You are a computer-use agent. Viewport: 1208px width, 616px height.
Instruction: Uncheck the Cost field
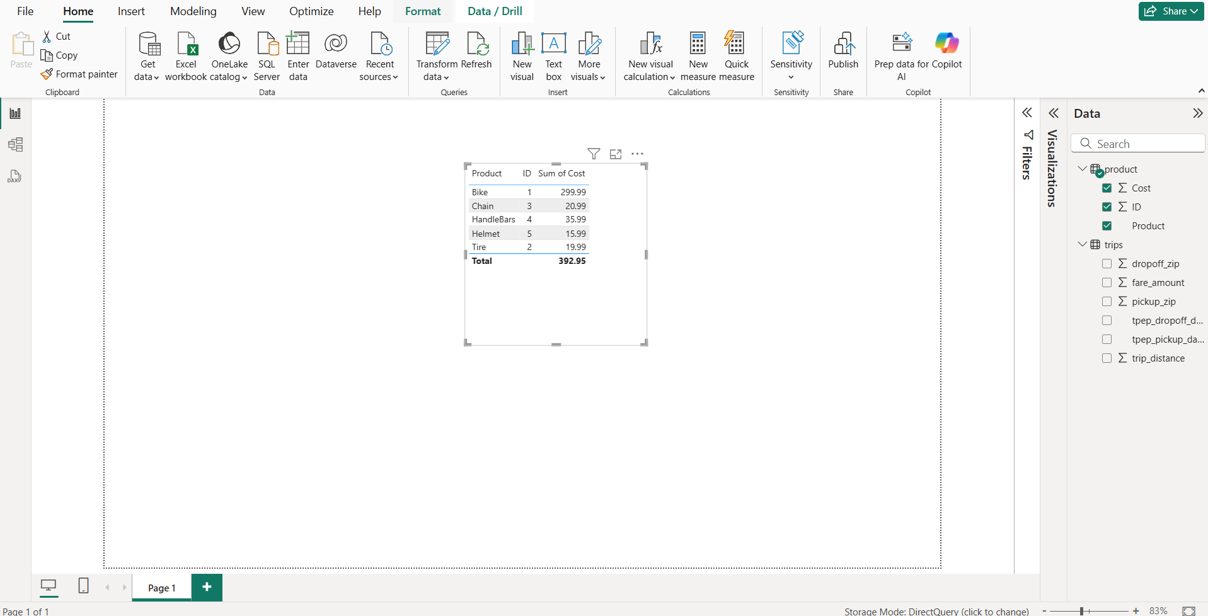pos(1107,188)
